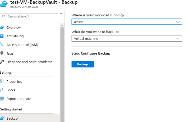This screenshot has height=122, width=190.
Task: Click the sidebar vertical scrollbar thumb
Action: (x=62, y=75)
